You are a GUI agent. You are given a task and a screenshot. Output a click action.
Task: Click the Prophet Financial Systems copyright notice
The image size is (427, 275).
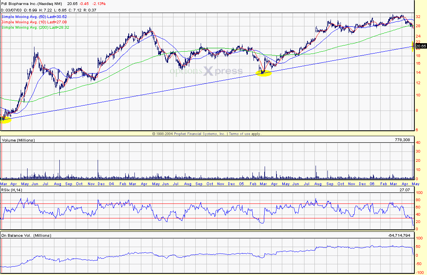pos(189,134)
